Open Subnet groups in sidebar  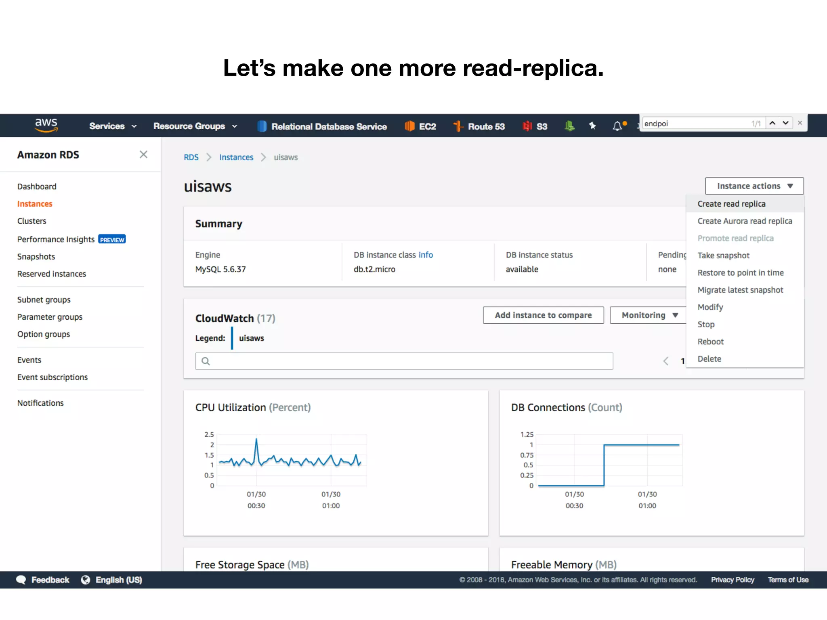44,300
